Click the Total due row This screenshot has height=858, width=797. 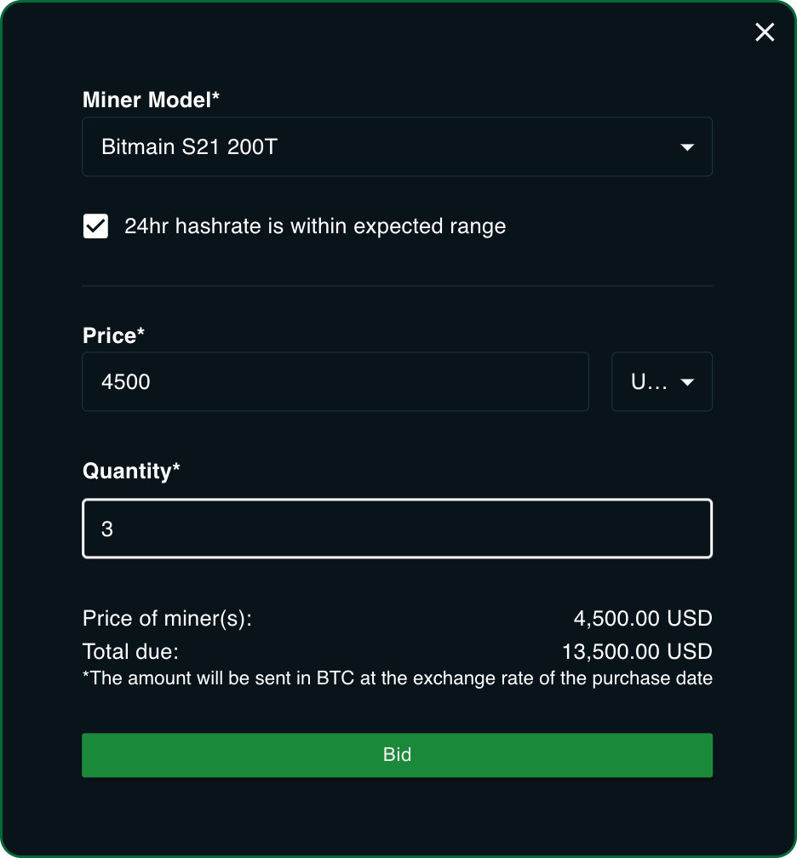point(397,651)
